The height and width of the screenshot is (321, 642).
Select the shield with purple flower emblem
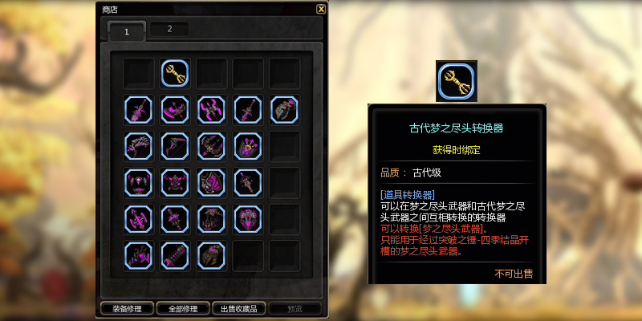(x=248, y=146)
